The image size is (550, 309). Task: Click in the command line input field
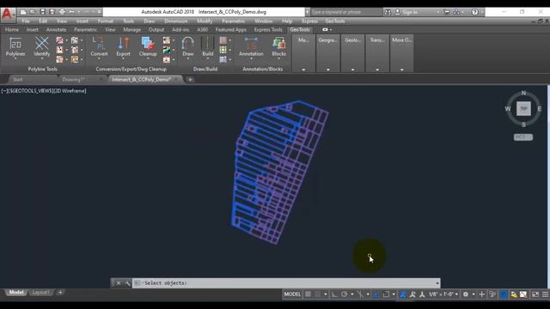point(286,283)
